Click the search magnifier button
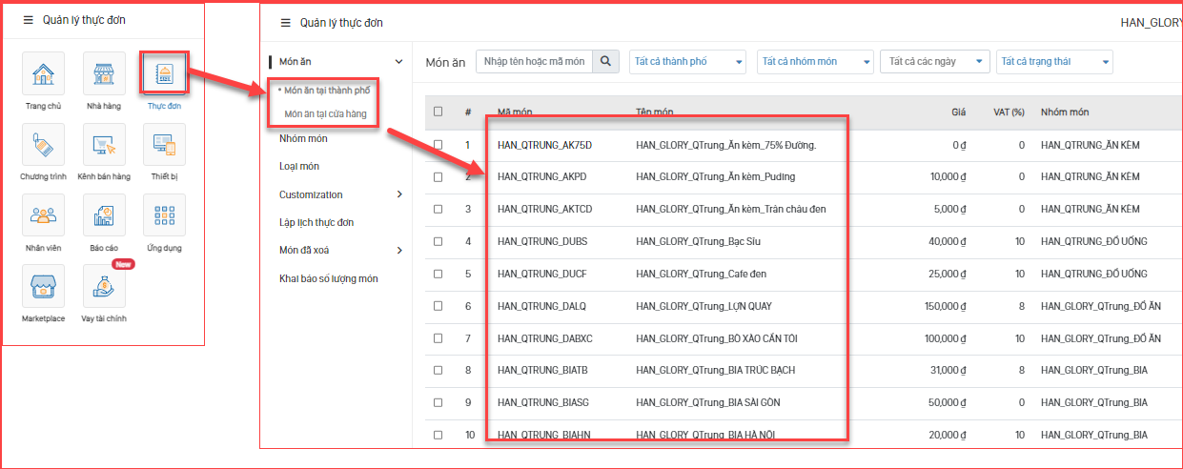Image resolution: width=1183 pixels, height=469 pixels. [605, 62]
